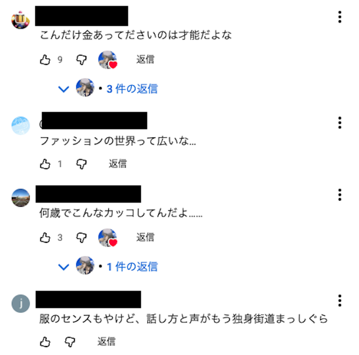Open the gray letter j avatar profile
This screenshot has width=359, height=355.
(x=21, y=303)
